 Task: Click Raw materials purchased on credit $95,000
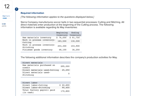pyautogui.click(x=65, y=66)
